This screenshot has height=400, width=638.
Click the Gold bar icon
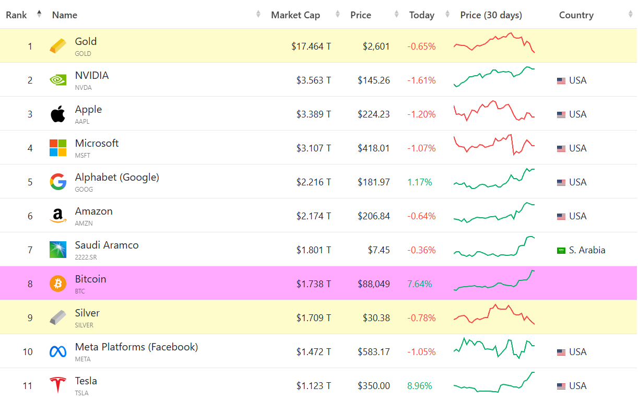[58, 46]
